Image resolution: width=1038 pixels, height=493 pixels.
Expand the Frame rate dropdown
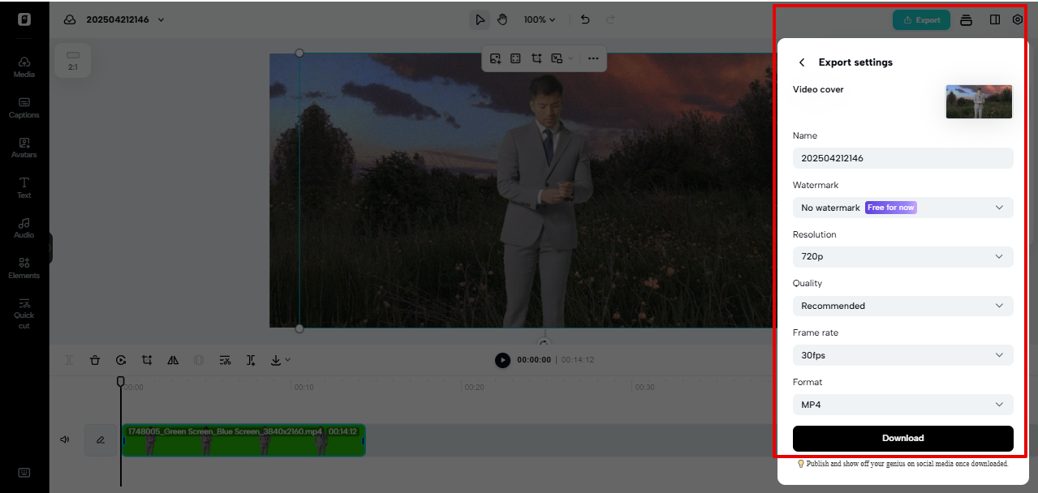click(902, 355)
